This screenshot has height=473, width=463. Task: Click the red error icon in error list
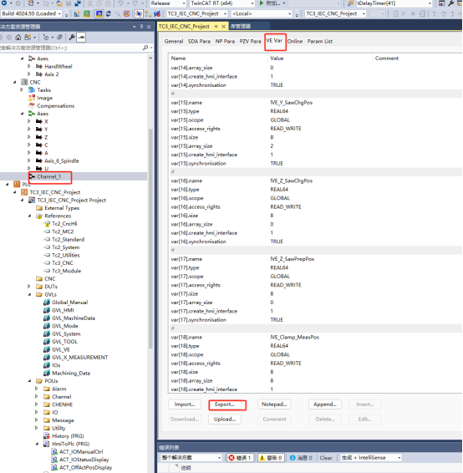[x=231, y=458]
